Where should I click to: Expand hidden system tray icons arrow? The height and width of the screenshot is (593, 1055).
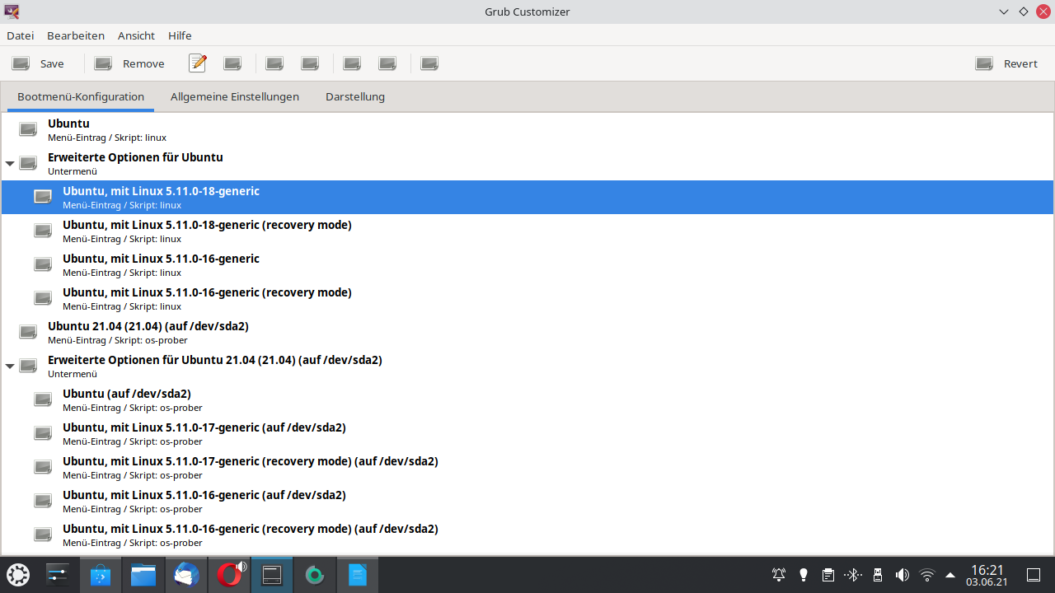click(x=950, y=575)
